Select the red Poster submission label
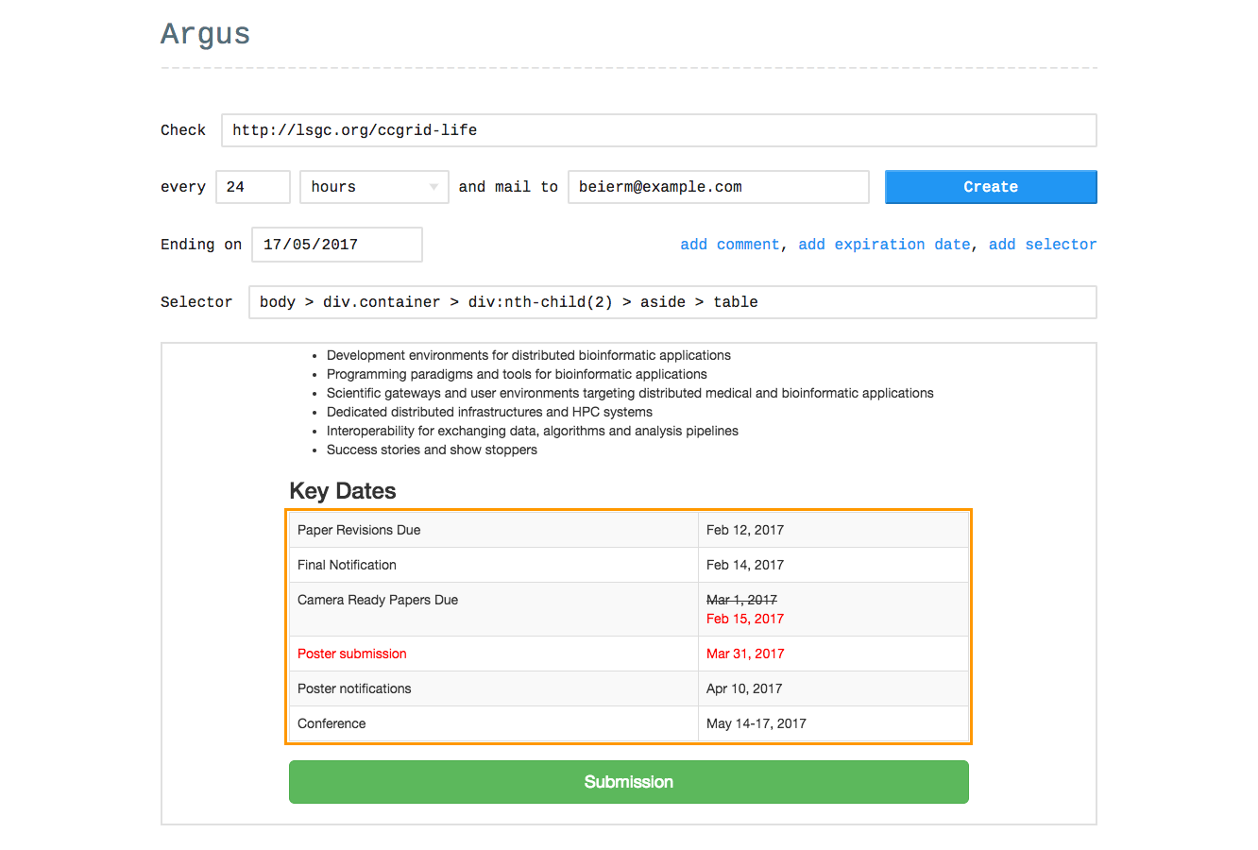 pos(352,654)
